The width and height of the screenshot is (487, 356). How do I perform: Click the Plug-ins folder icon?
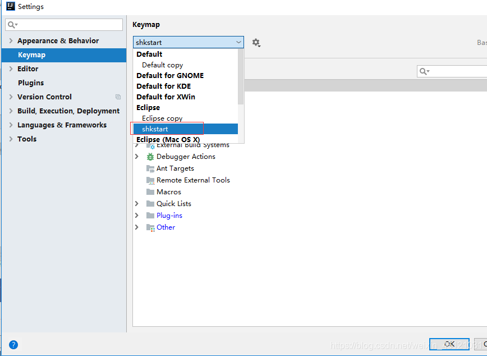point(150,216)
